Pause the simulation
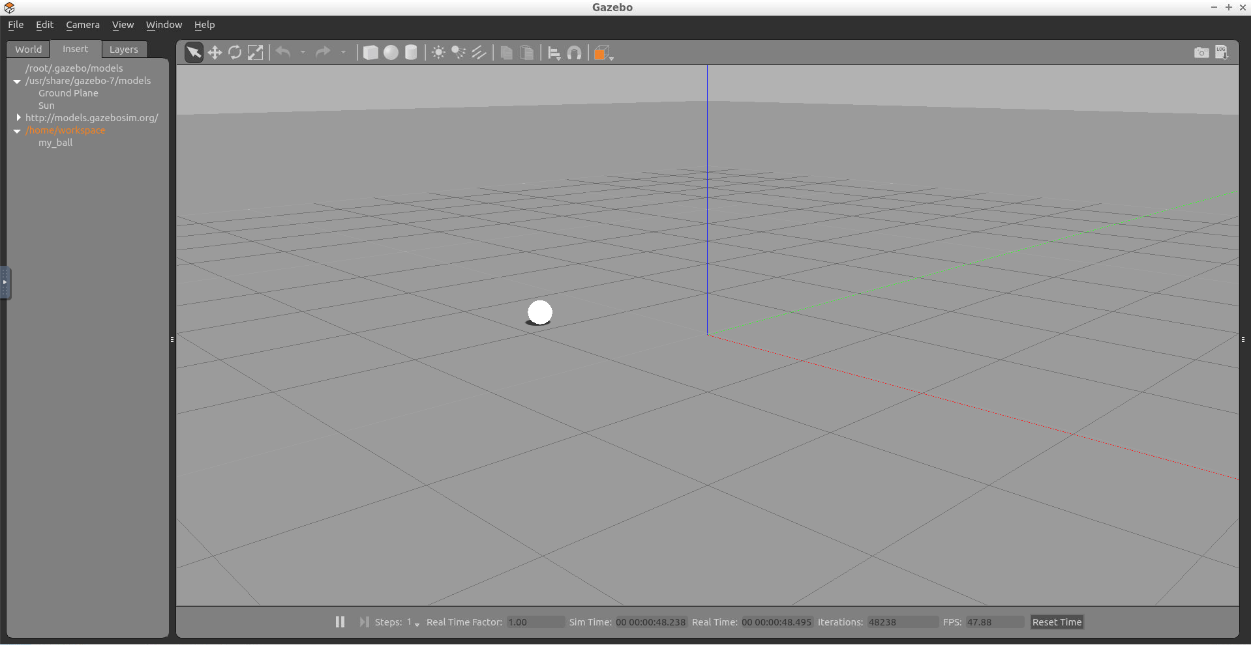Image resolution: width=1251 pixels, height=645 pixels. click(340, 622)
